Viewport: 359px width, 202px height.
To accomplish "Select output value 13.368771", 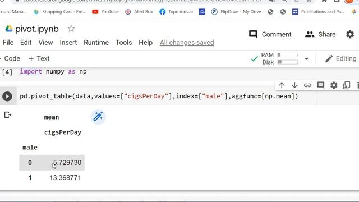I will pyautogui.click(x=65, y=178).
